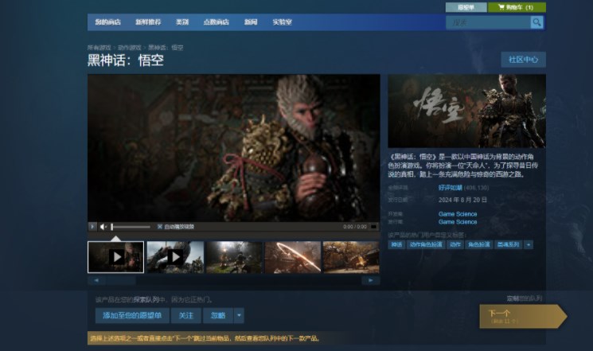Image resolution: width=593 pixels, height=351 pixels.
Task: Open 定制您的队列 customize queue link
Action: 525,298
